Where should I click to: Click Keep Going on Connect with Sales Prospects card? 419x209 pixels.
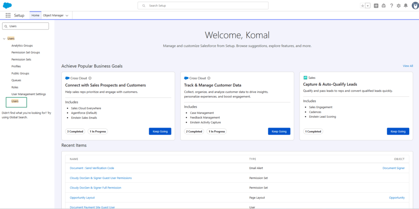(x=160, y=131)
